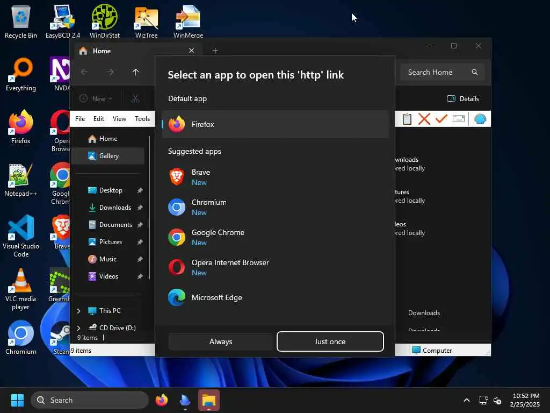This screenshot has height=413, width=550.
Task: Open EasyBCD 2.4 desktop shortcut
Action: 63,22
